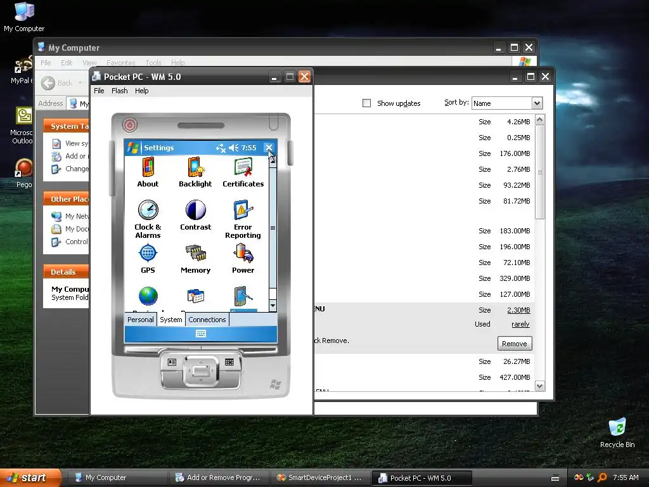Switch to Pocket PC - WM 5.0 taskbar button
This screenshot has height=487, width=649.
click(x=421, y=478)
